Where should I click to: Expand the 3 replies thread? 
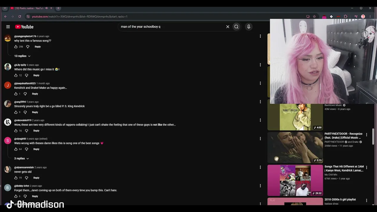22,158
